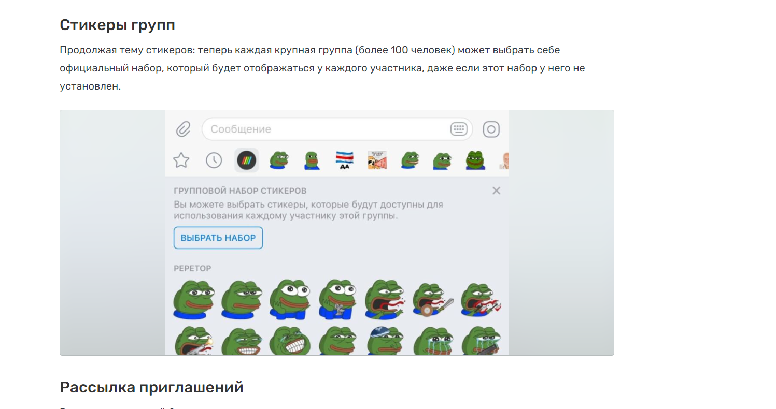
Task: Open the camera icon beside message field
Action: pos(491,129)
